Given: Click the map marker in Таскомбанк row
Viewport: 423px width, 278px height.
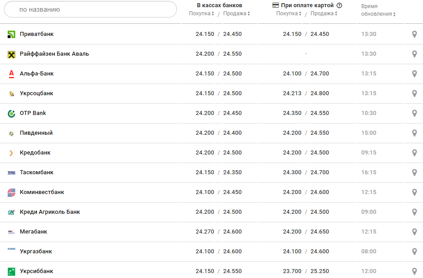Looking at the screenshot, I should pos(414,172).
